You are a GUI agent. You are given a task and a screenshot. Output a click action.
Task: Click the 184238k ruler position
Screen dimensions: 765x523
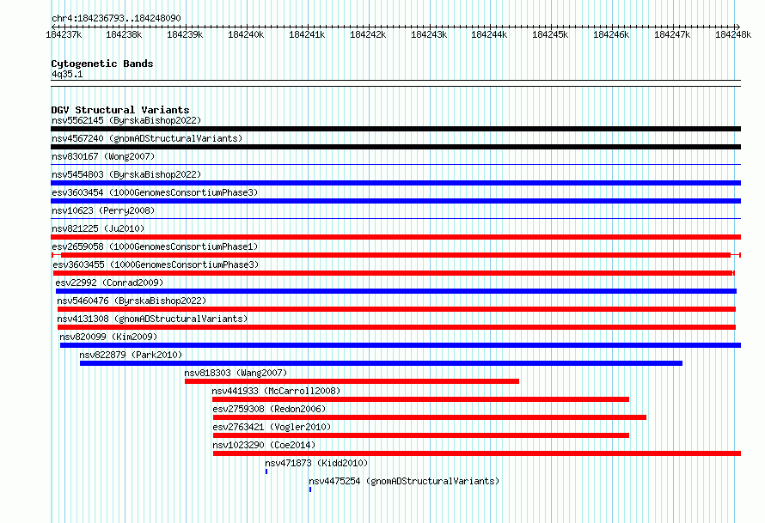[124, 34]
